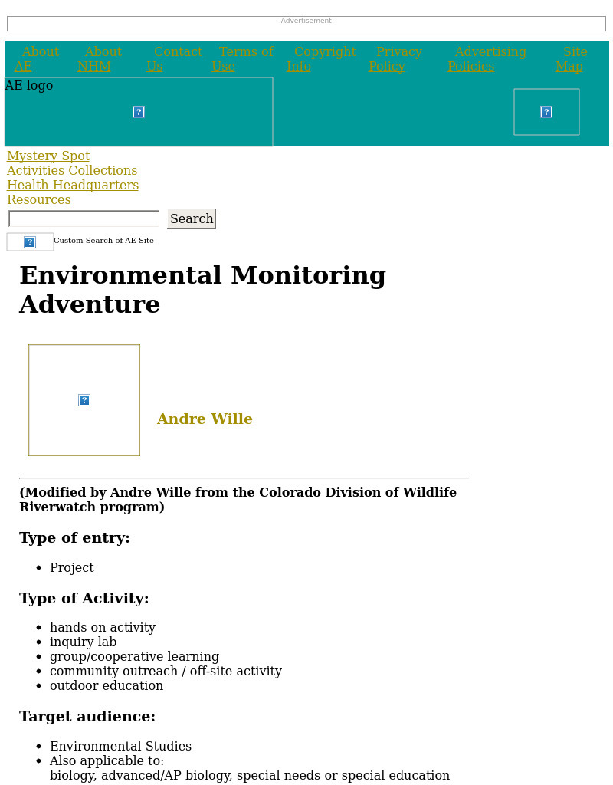Browse the Activities Collections
The image size is (613, 785).
[71, 170]
